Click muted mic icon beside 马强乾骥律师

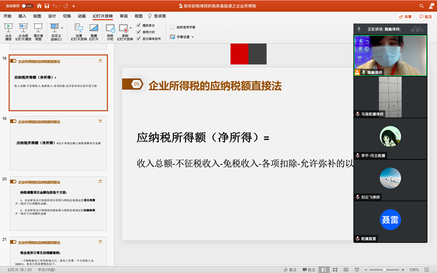coord(358,114)
